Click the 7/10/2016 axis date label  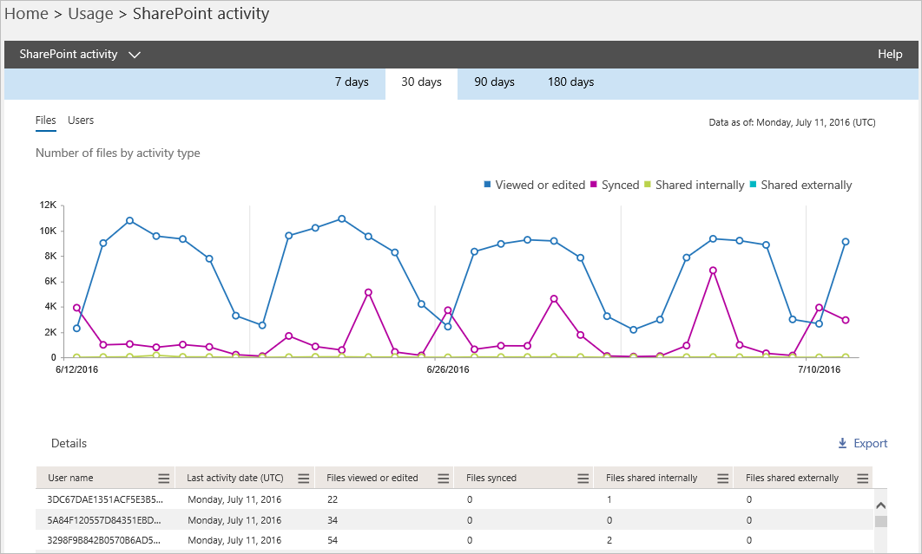click(819, 369)
